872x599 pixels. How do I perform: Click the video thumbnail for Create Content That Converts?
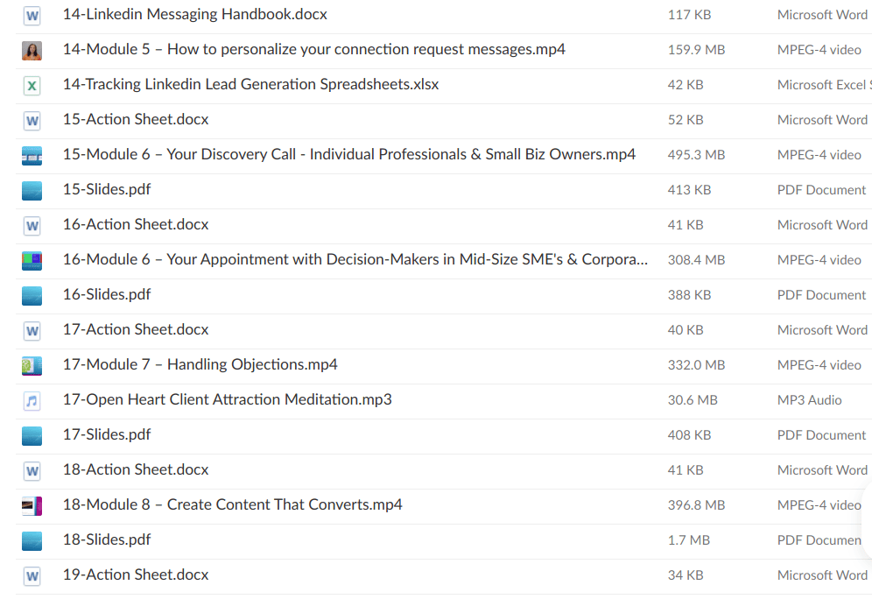[32, 505]
